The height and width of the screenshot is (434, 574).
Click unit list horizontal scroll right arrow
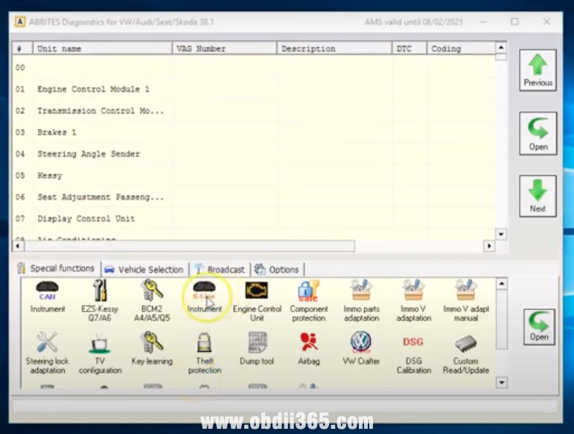pos(489,246)
